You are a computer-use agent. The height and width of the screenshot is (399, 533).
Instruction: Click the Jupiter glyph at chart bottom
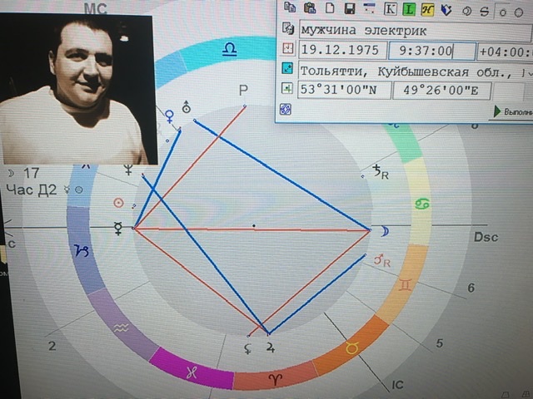[x=270, y=347]
